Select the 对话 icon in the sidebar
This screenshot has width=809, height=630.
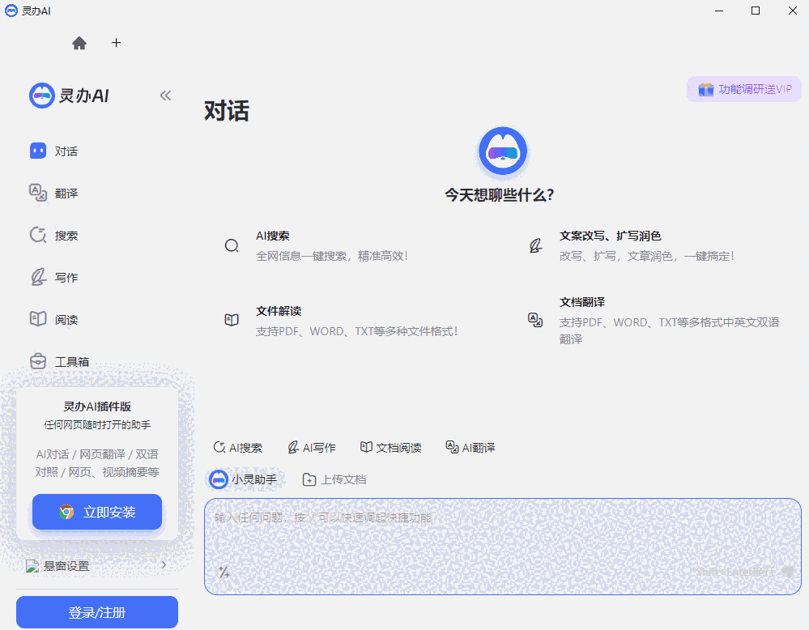pos(37,151)
